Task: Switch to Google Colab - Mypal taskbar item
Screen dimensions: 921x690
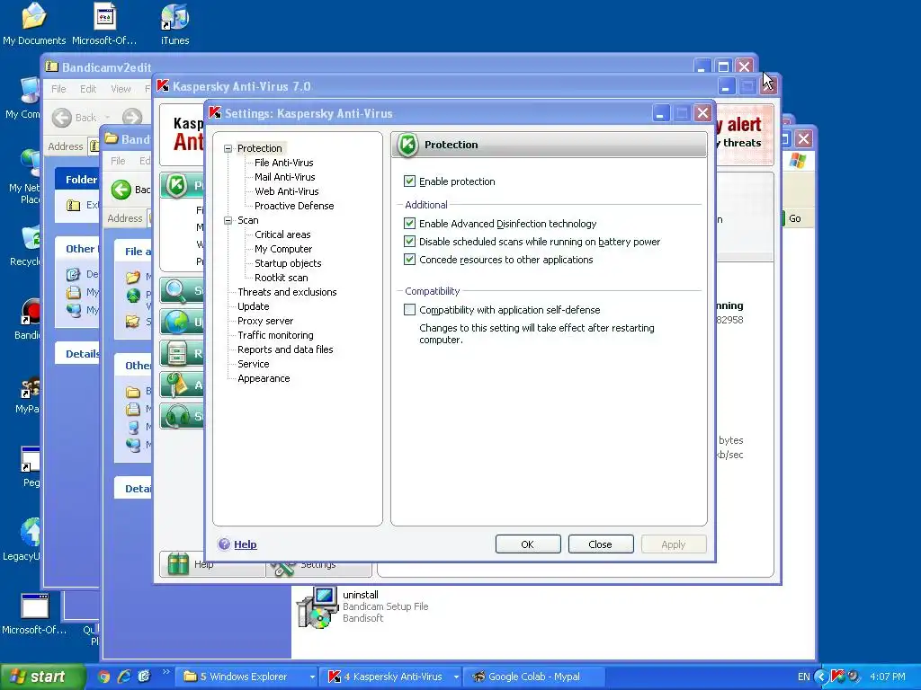Action: [x=533, y=677]
